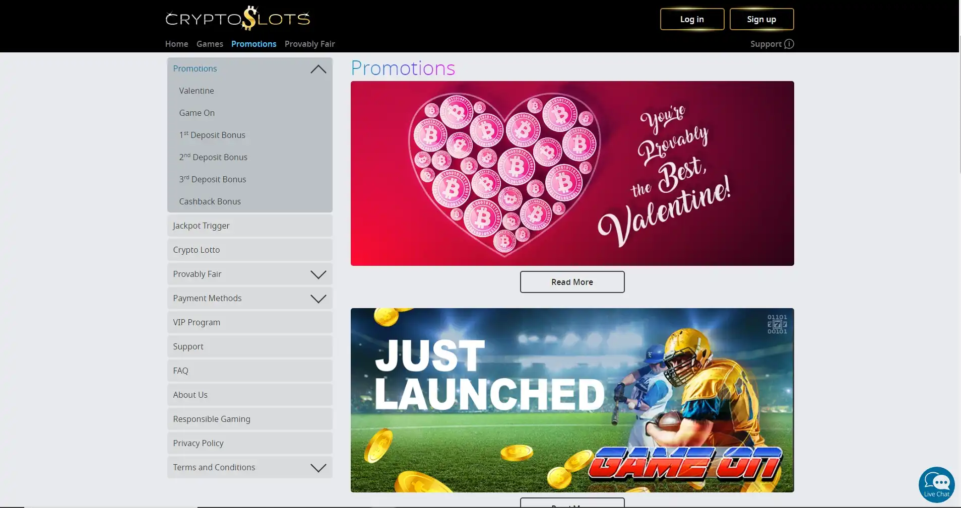Expand Terms and Conditions section

[318, 468]
